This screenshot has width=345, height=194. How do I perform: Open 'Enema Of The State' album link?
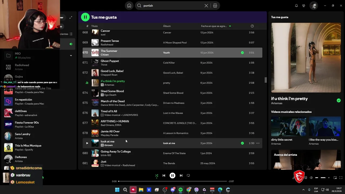[x=174, y=153]
